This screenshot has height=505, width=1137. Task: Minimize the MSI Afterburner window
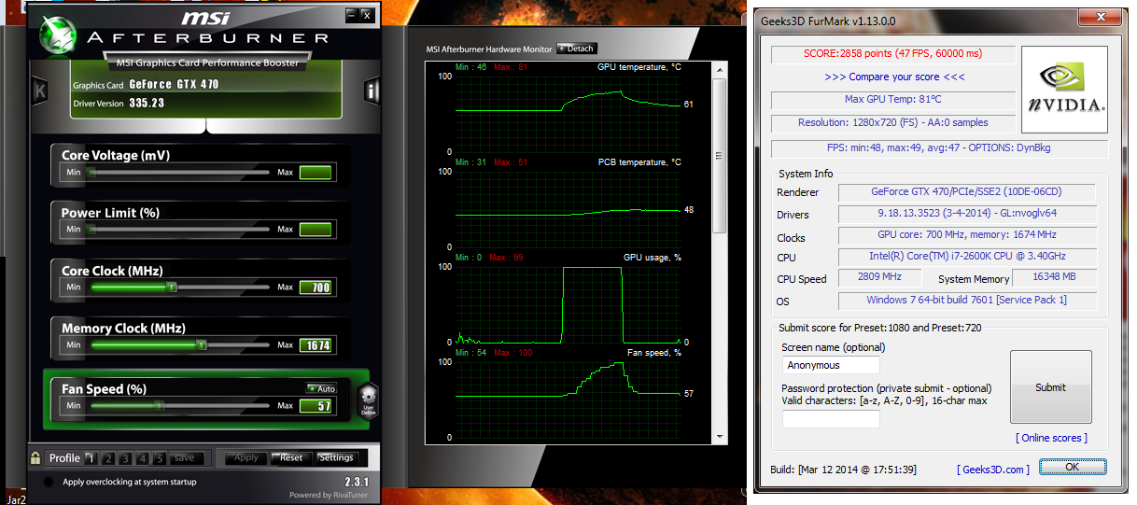[x=351, y=14]
